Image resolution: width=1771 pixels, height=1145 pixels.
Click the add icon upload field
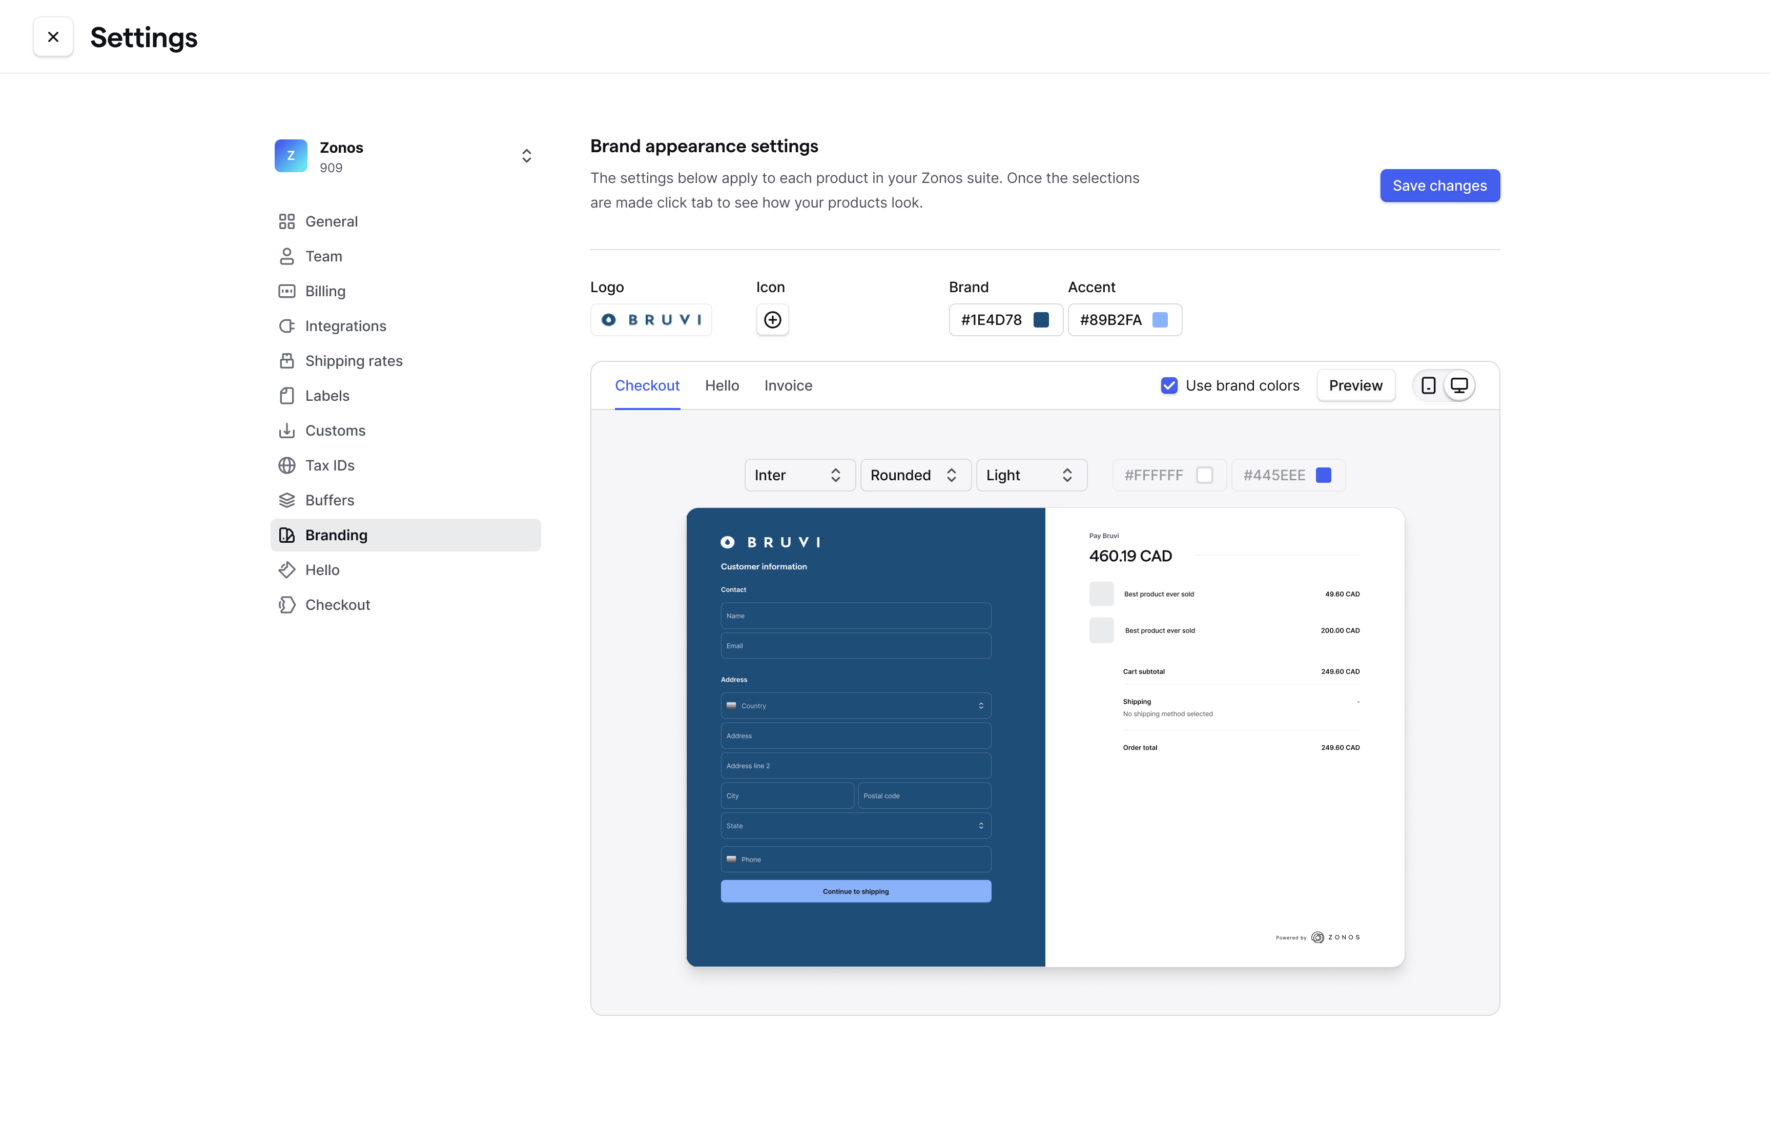pos(772,319)
